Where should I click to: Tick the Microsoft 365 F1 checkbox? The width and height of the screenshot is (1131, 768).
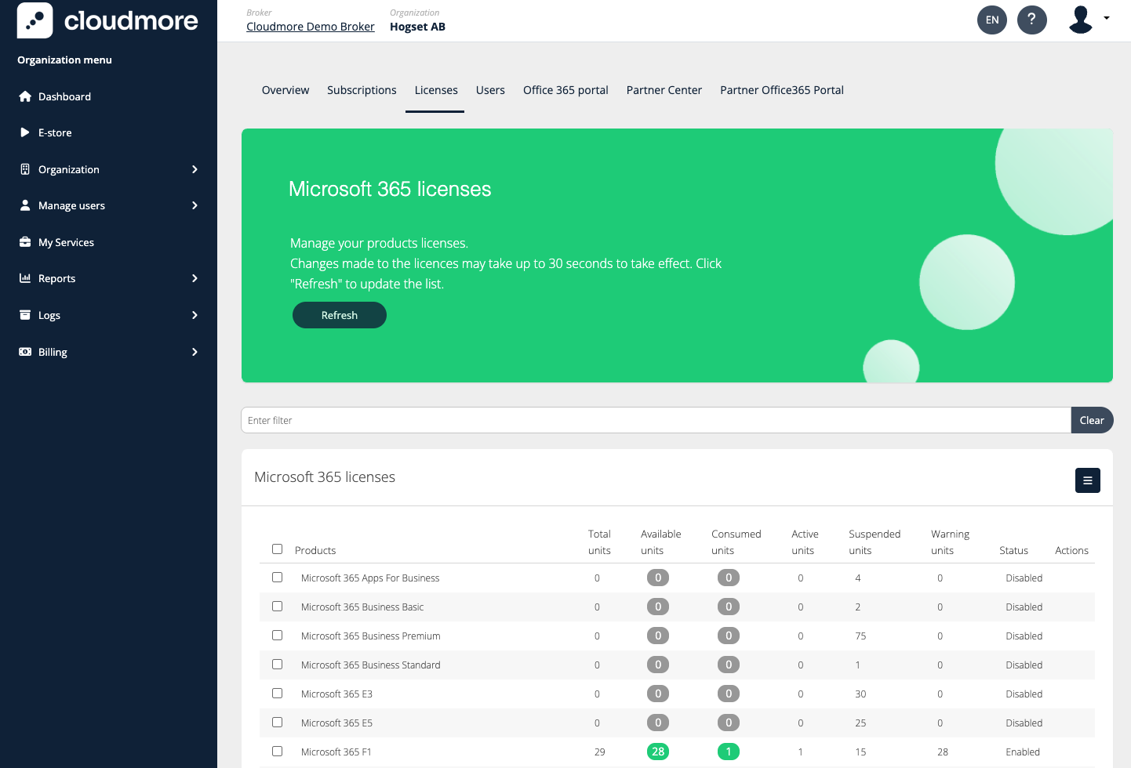tap(277, 752)
